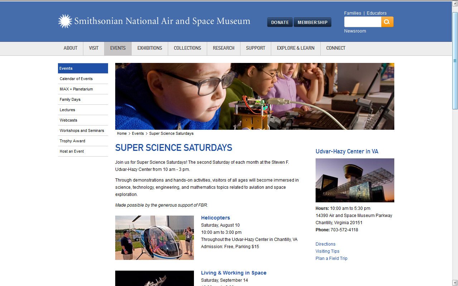Open the Support menu
This screenshot has width=458, height=286.
(255, 48)
